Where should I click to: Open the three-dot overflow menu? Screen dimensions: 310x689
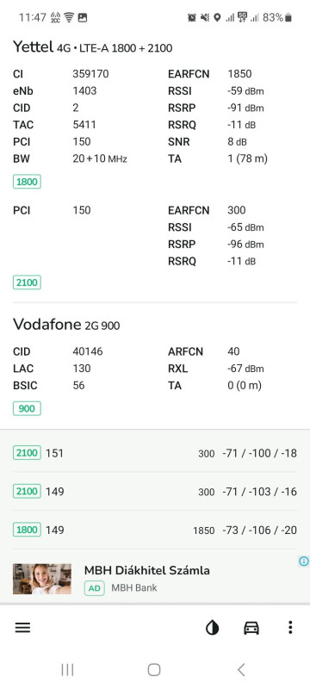coord(290,628)
